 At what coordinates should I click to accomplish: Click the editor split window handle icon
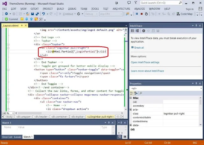click(126, 30)
